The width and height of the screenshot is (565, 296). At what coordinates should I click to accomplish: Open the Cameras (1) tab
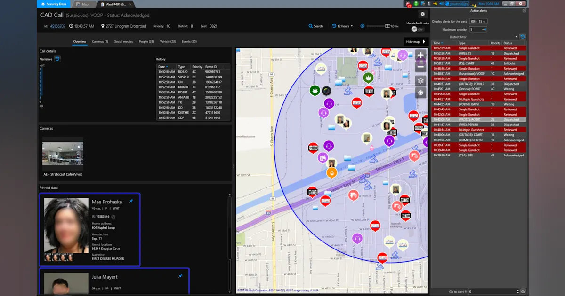(100, 41)
